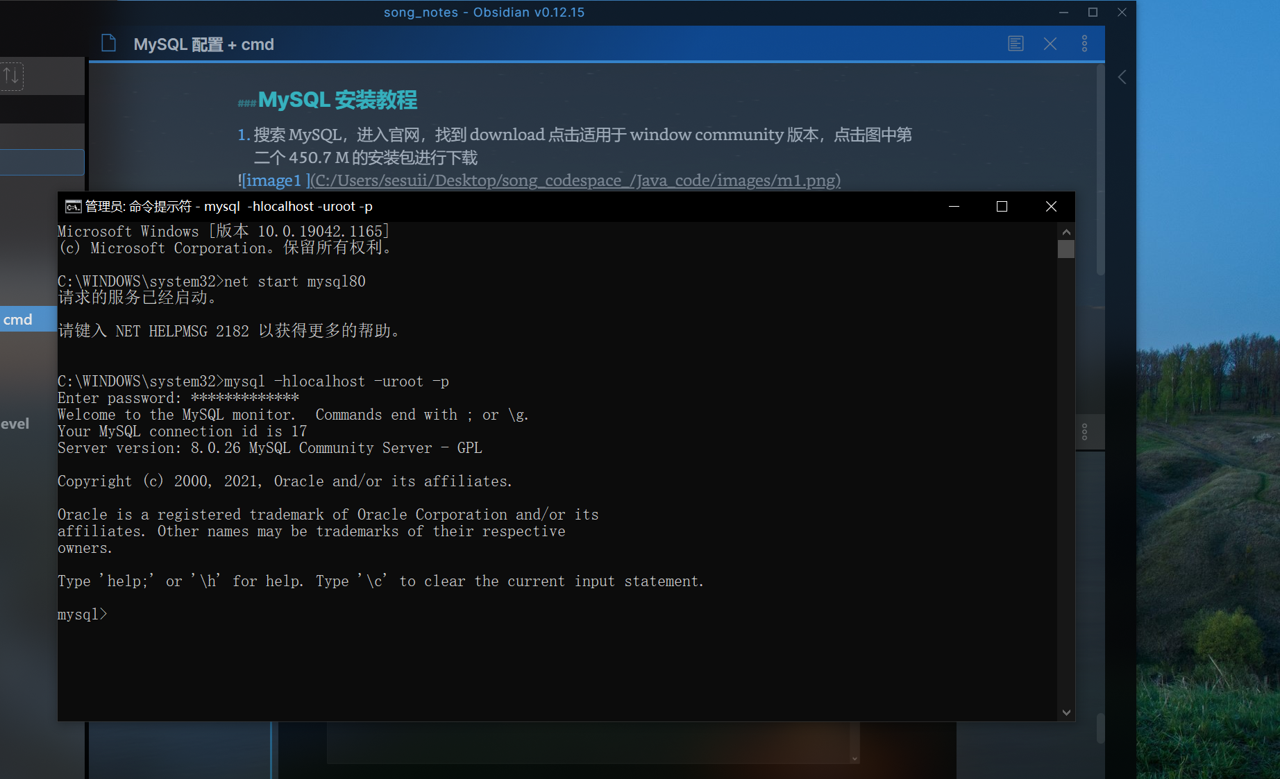Click the cmd scrollbar down arrow
The width and height of the screenshot is (1280, 779).
tap(1066, 712)
